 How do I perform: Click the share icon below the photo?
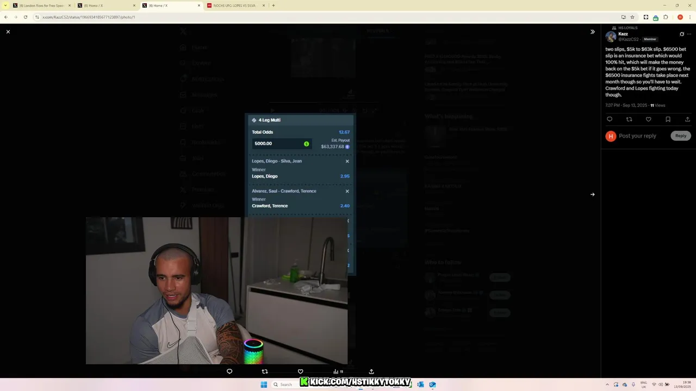pos(371,371)
